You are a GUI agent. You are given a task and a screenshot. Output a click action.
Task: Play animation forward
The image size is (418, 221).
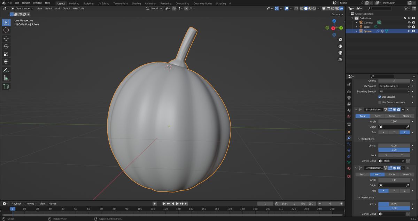(177, 204)
